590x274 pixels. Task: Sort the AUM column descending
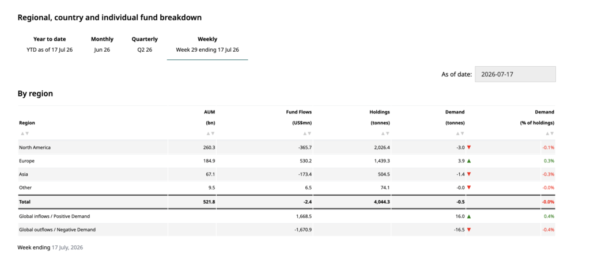[213, 134]
